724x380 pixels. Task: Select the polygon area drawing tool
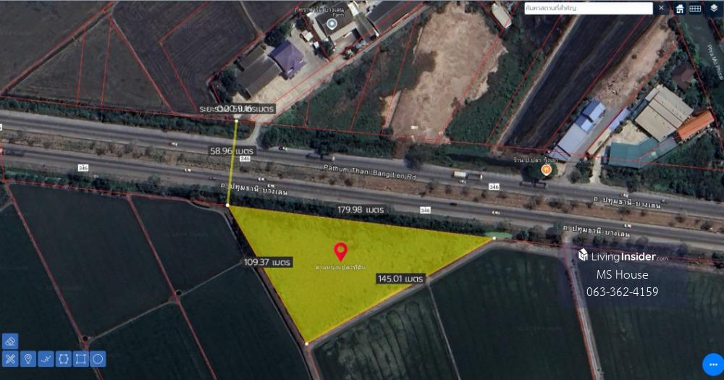pos(63,359)
